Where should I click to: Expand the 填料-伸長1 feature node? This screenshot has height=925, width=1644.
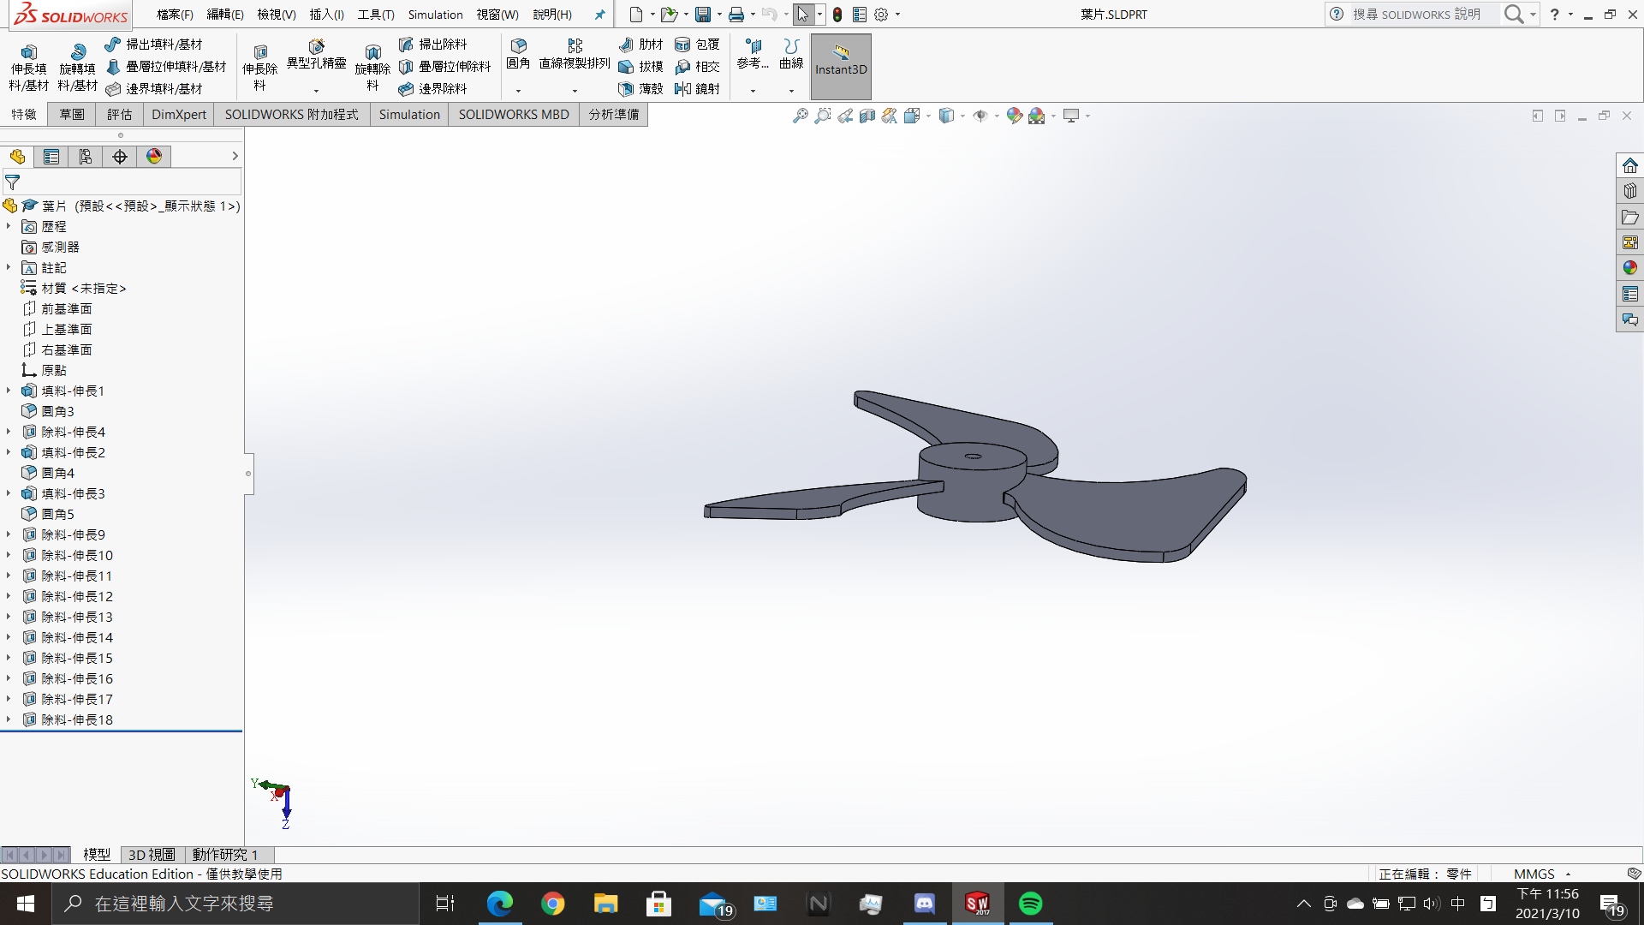point(9,391)
